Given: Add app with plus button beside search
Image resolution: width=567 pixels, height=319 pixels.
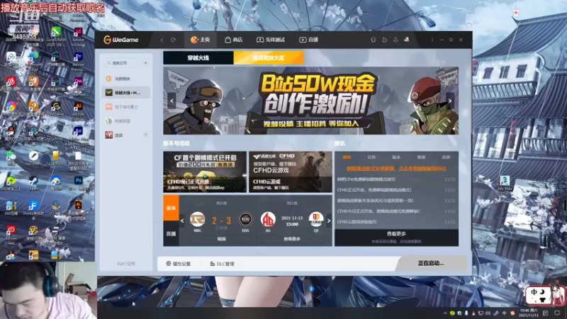Looking at the screenshot, I should click(x=145, y=63).
